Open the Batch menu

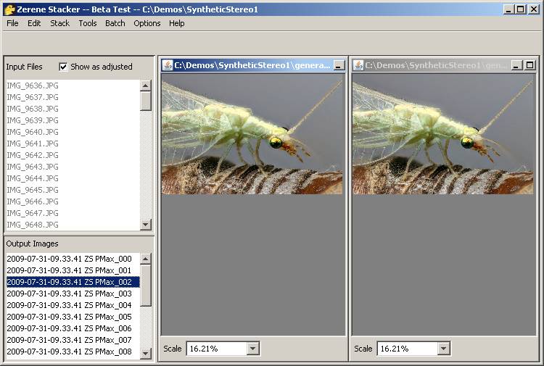[x=115, y=23]
